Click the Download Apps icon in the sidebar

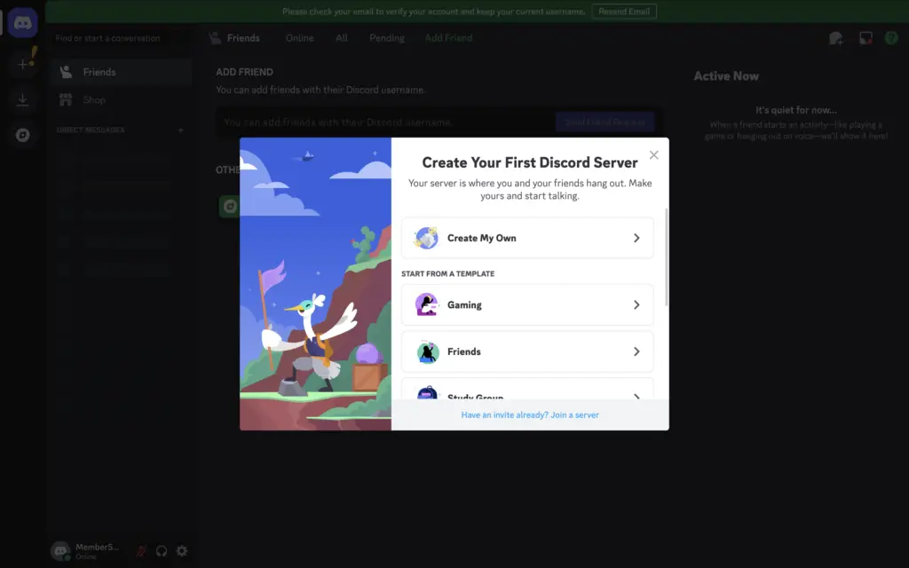click(22, 99)
